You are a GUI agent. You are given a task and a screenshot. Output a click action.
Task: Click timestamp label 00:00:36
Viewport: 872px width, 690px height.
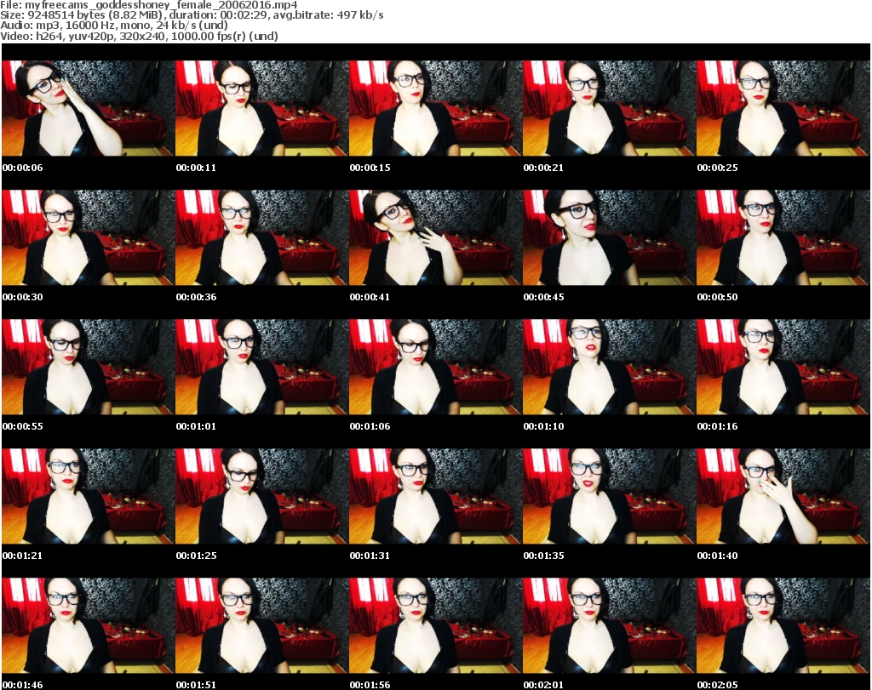(196, 297)
